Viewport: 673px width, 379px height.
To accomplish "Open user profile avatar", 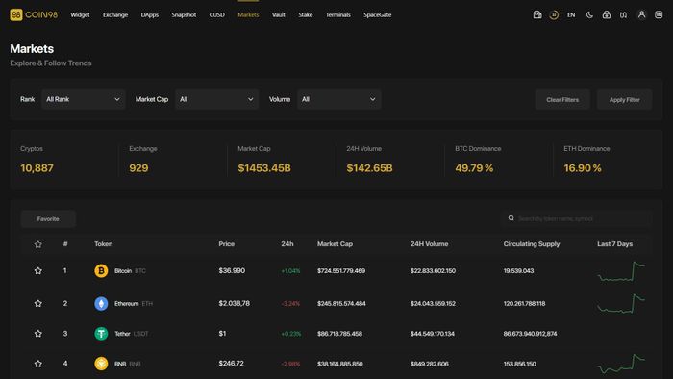I will coord(641,15).
